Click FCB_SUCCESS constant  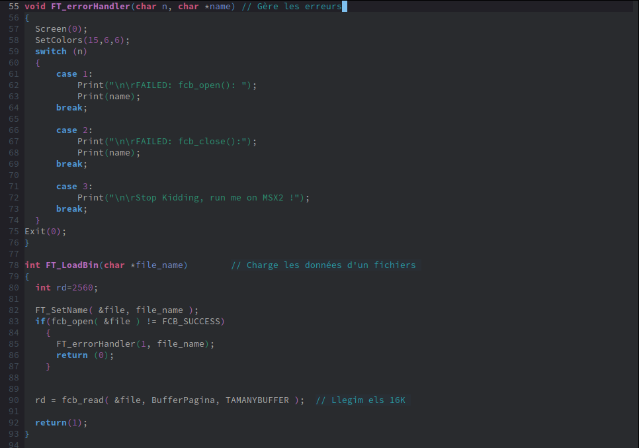(191, 322)
